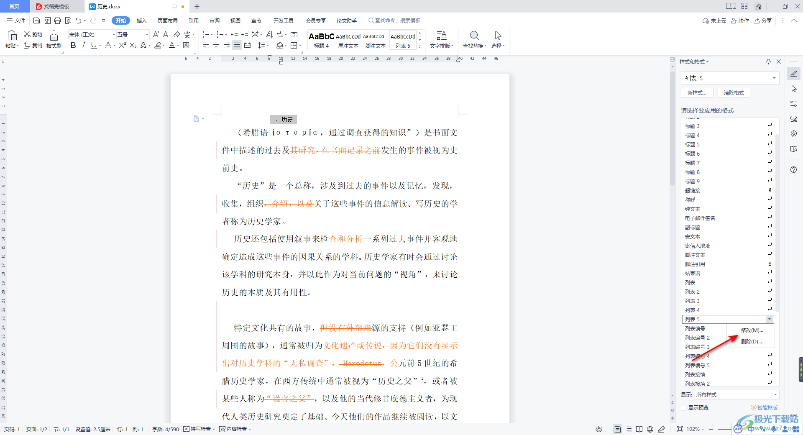This screenshot has height=435, width=803.
Task: Toggle justify alignment button
Action: pos(237,45)
